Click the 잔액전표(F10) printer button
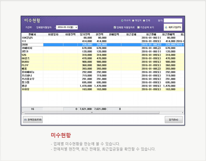The height and width of the screenshot is (161, 206). pyautogui.click(x=33, y=119)
